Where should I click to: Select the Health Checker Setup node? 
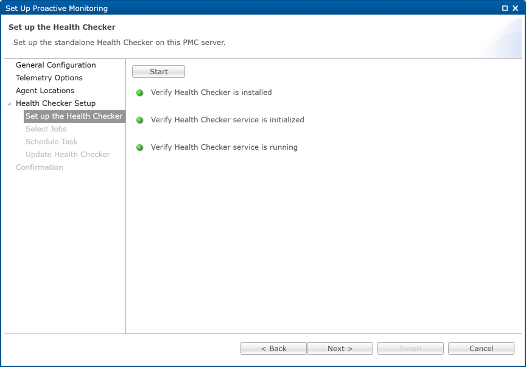55,103
